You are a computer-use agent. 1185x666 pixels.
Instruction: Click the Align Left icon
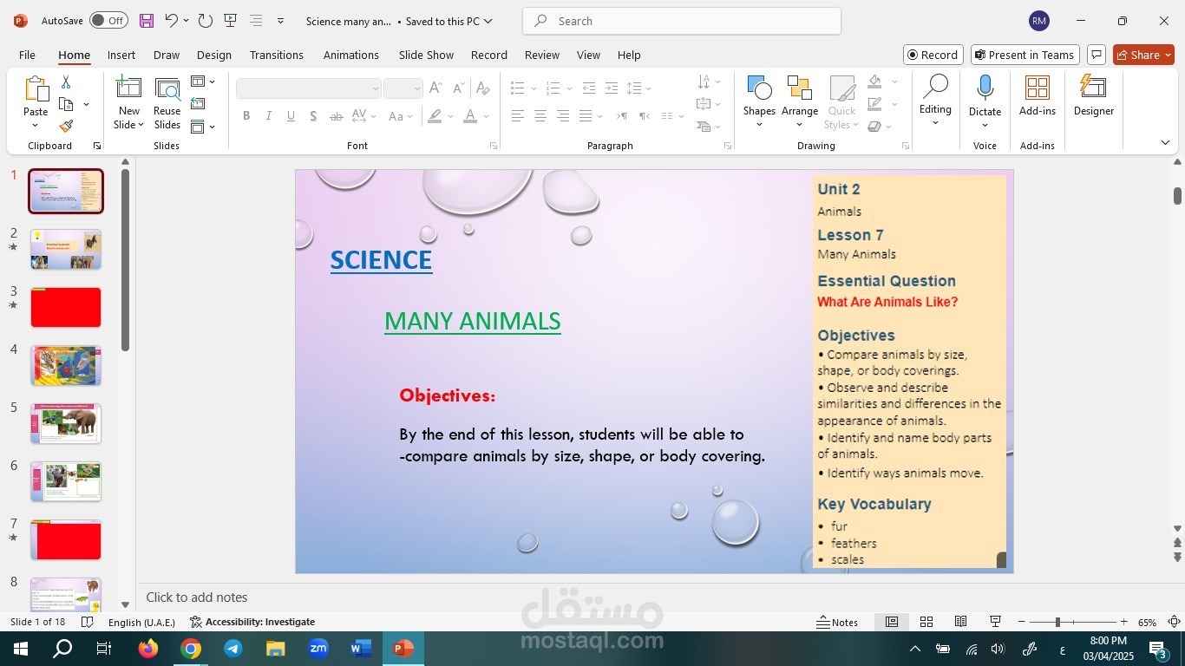[517, 116]
